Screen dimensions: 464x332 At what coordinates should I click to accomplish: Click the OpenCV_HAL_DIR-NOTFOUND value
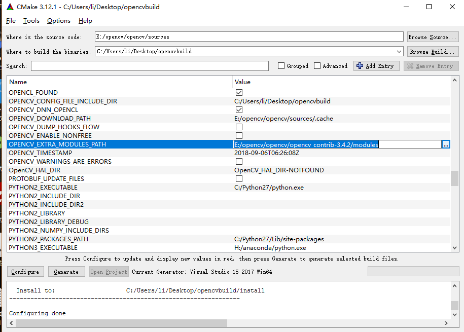(x=279, y=170)
